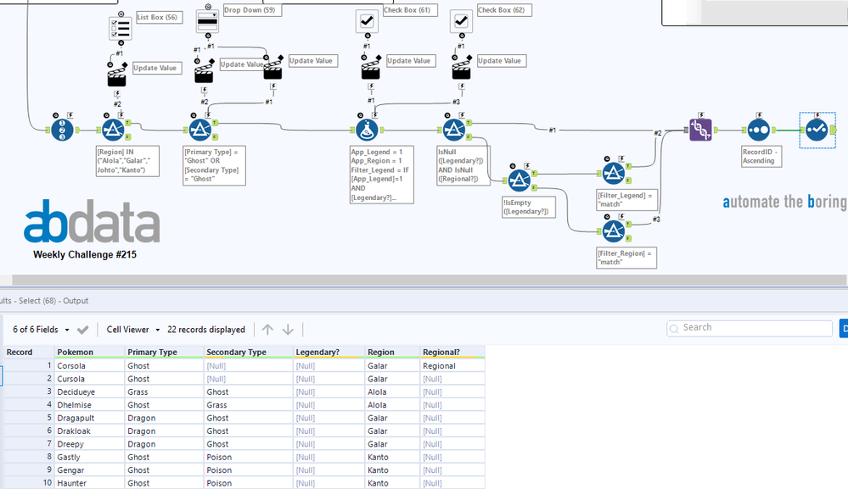Click the checkmark next to fields selector

82,329
